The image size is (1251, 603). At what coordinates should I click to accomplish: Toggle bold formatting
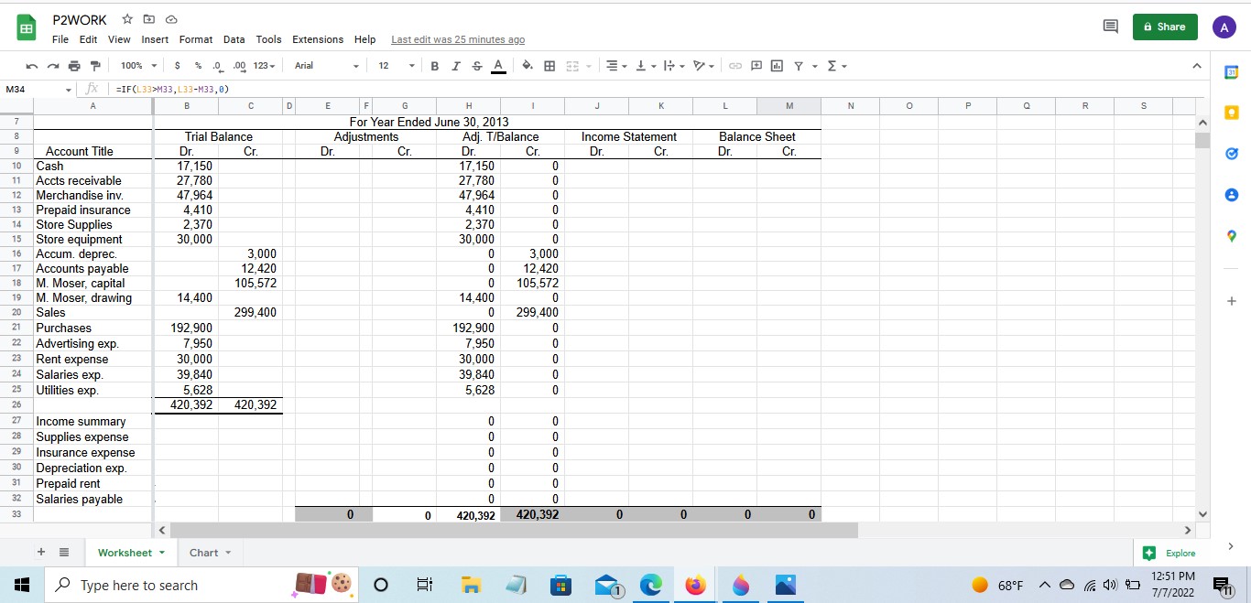tap(434, 65)
